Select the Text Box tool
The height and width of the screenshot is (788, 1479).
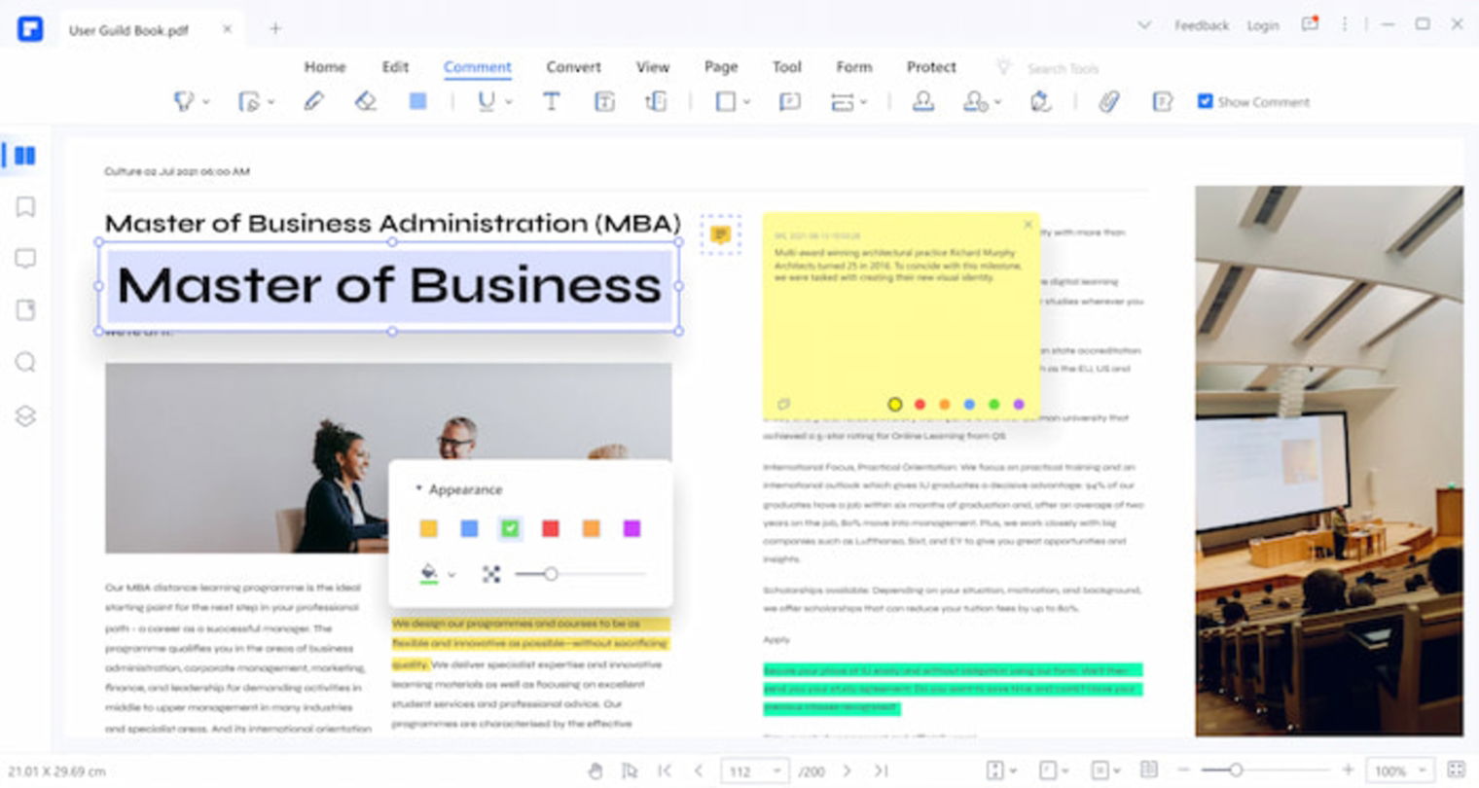[603, 101]
